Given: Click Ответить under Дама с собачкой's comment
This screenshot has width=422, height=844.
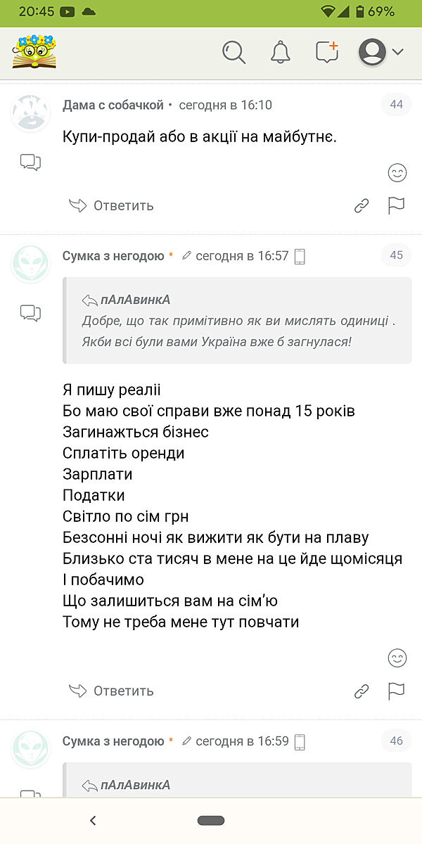Looking at the screenshot, I should [112, 205].
